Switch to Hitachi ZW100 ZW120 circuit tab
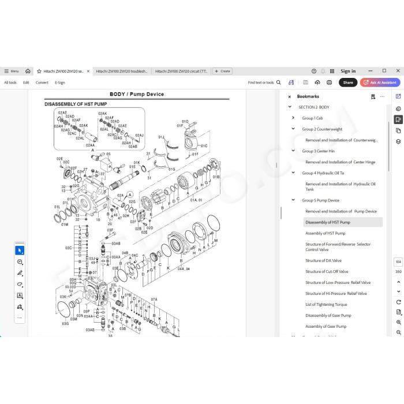This screenshot has height=404, width=404. [x=181, y=72]
